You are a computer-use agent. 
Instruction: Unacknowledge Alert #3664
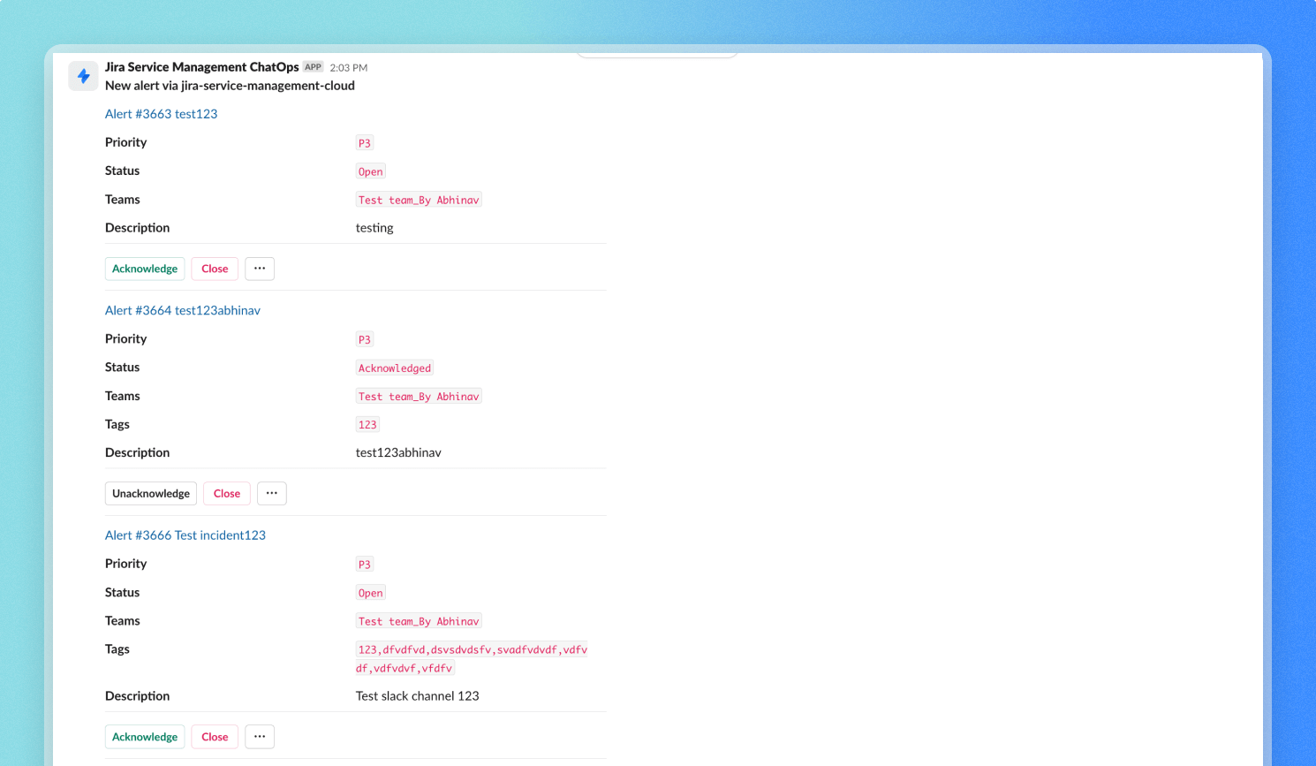[150, 493]
